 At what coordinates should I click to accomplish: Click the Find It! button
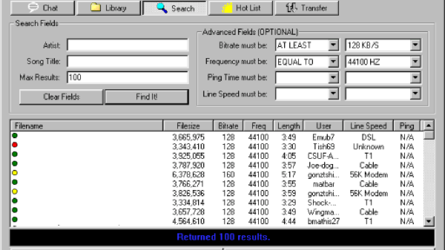[146, 97]
